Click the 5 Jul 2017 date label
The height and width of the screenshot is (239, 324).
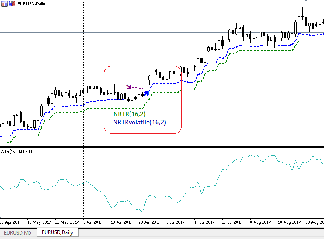pos(175,222)
